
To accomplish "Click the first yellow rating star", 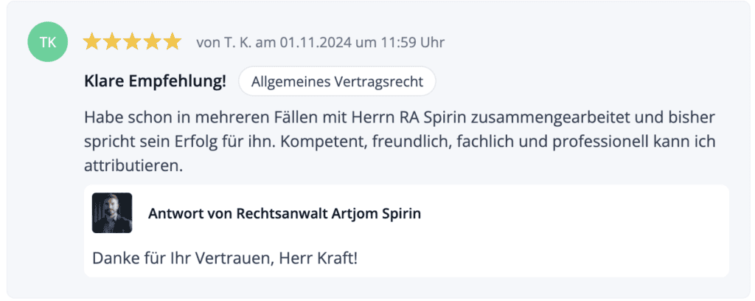I will point(91,42).
